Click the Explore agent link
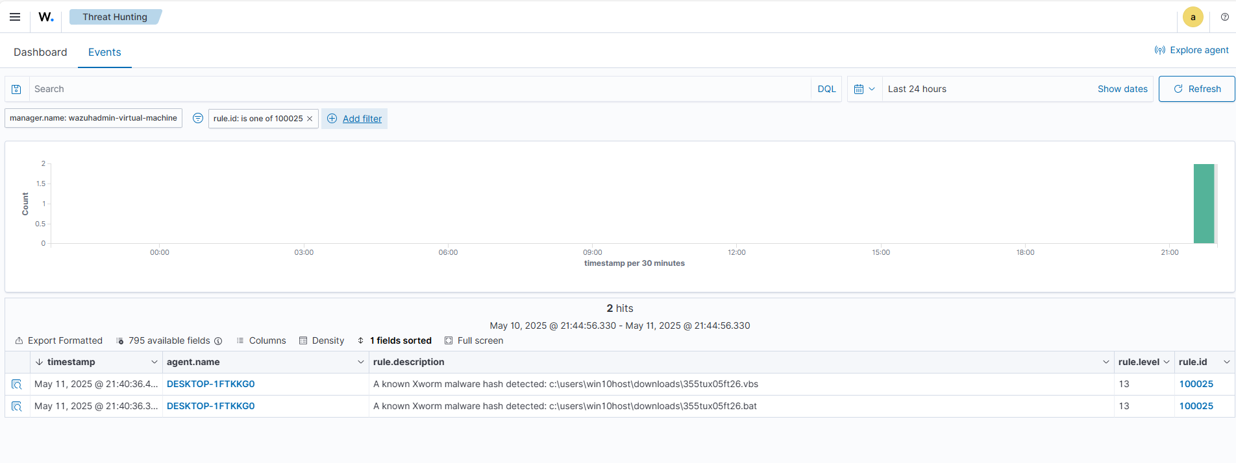This screenshot has height=463, width=1236. pyautogui.click(x=1191, y=51)
